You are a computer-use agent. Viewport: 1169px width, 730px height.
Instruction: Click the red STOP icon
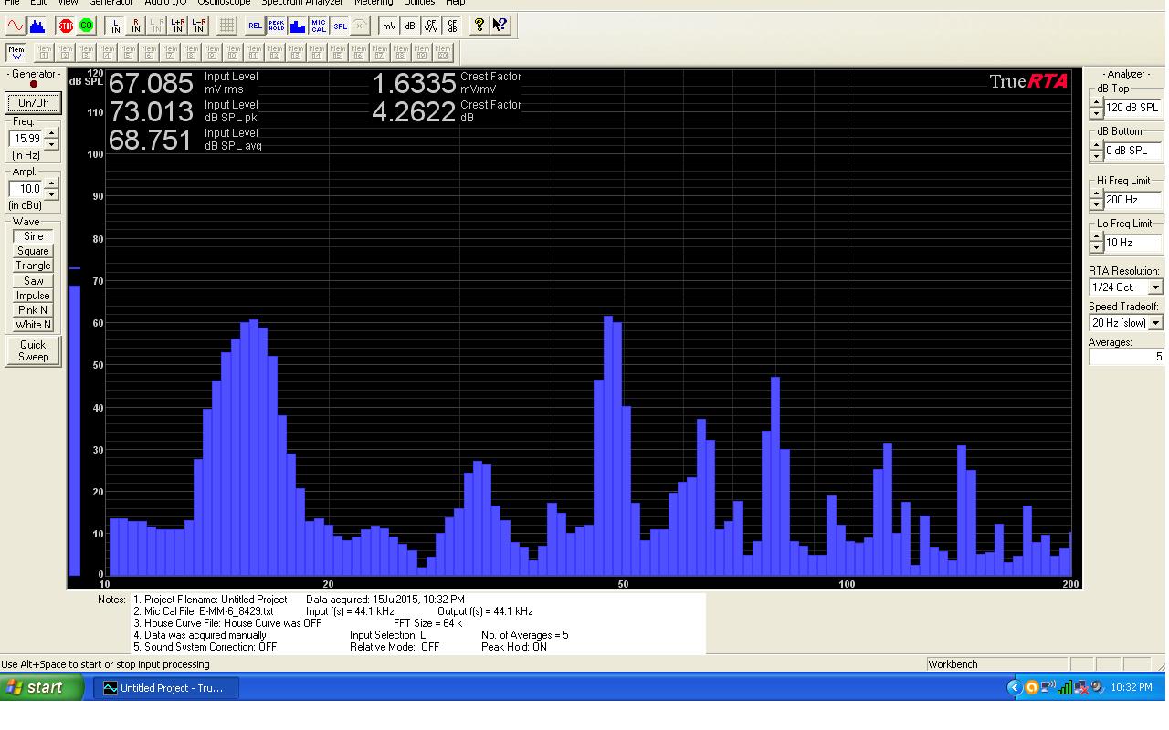66,26
